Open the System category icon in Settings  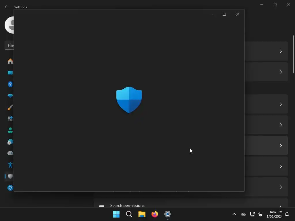click(x=10, y=73)
